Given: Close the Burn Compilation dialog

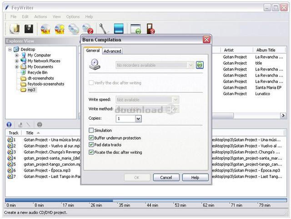Looking at the screenshot, I should [206, 40].
